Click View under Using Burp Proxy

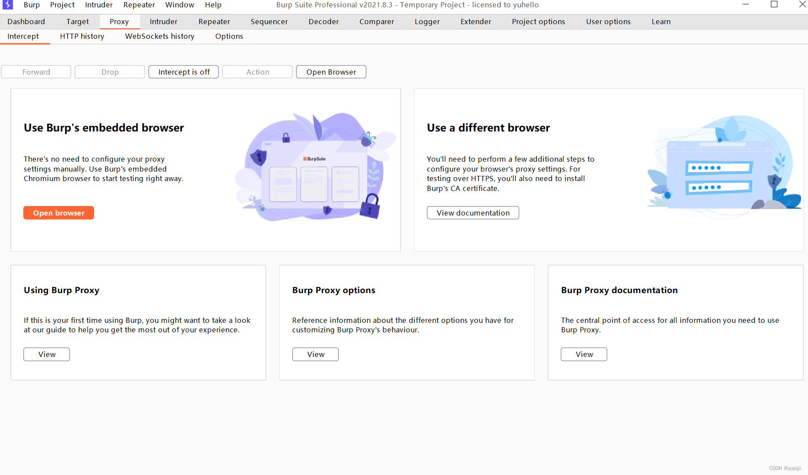point(47,354)
